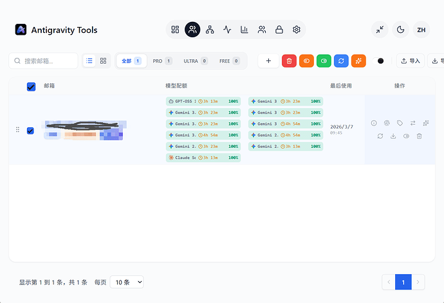Click the Gemini 2. badge showing 3h 23m

[203, 147]
